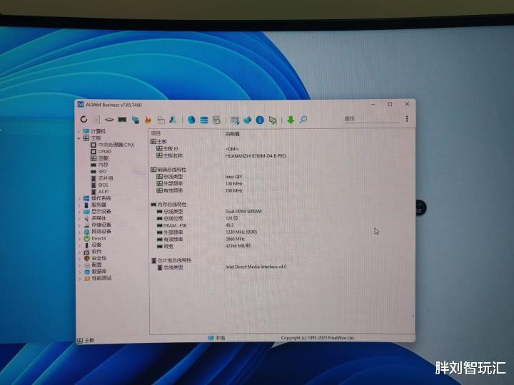The image size is (514, 385).
Task: Click the flat disk benchmark toolbar icon
Action: tap(109, 120)
